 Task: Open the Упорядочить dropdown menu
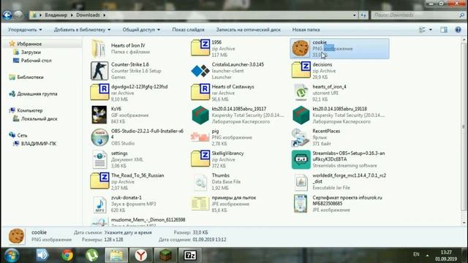point(25,30)
